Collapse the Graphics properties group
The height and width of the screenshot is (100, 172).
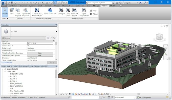[54, 41]
